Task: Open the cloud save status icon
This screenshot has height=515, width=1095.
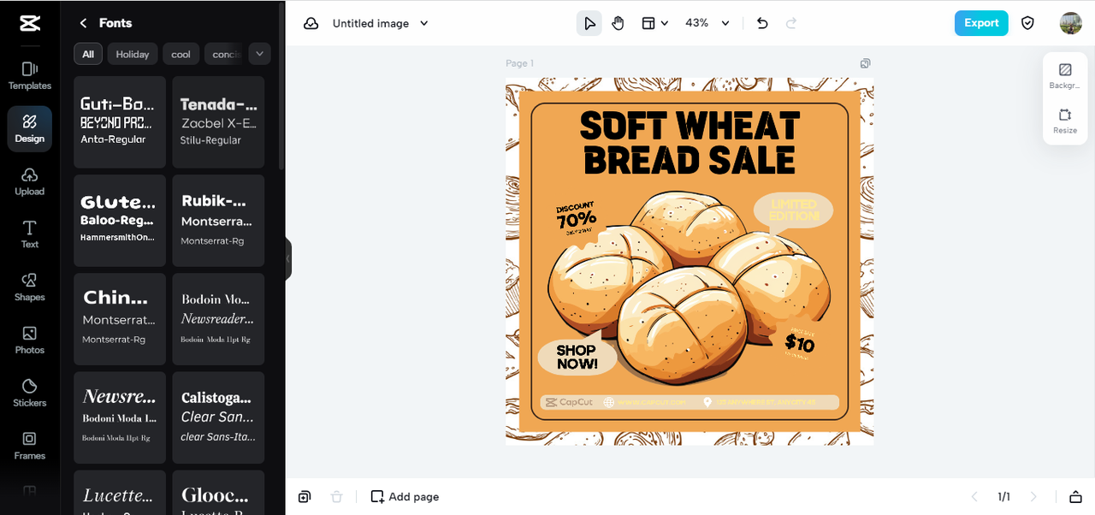Action: [x=311, y=23]
